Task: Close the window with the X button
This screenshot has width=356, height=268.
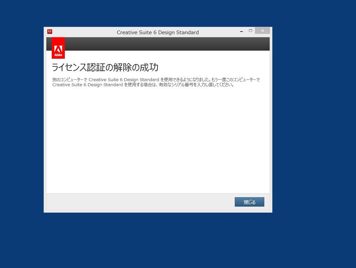Action: point(262,31)
